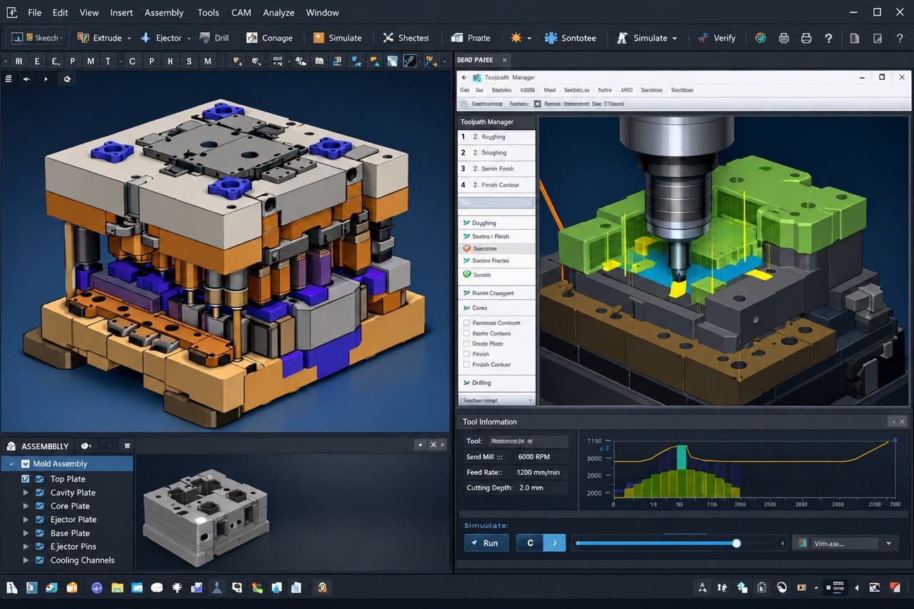Open the Window menu
Viewport: 914px width, 609px height.
click(x=323, y=13)
